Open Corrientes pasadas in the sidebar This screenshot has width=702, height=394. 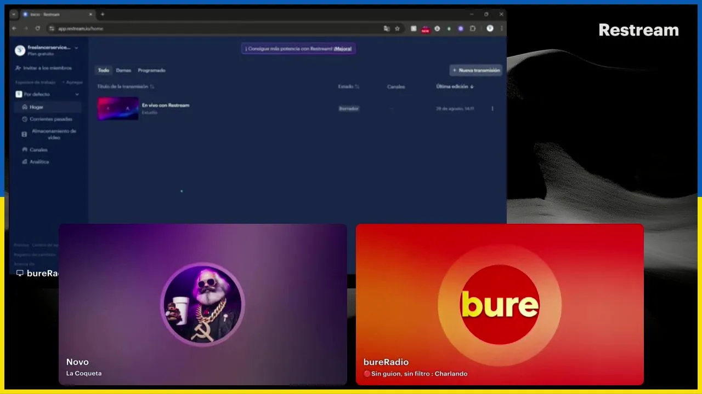click(x=48, y=119)
